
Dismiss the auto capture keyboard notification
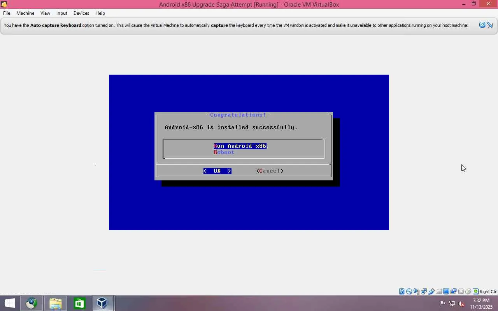click(482, 25)
